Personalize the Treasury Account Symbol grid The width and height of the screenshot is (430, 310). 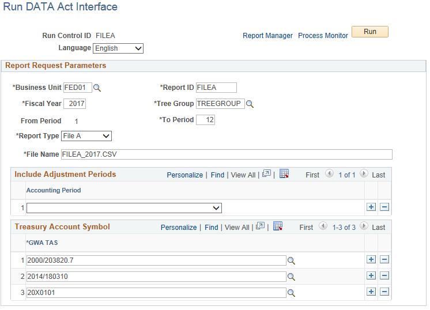179,228
